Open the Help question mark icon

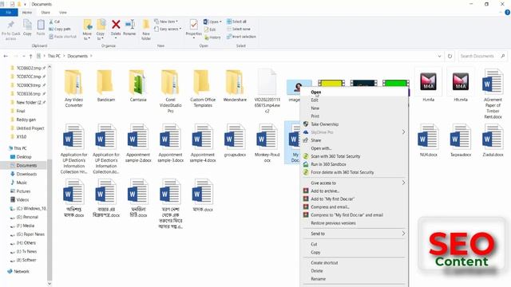point(507,13)
